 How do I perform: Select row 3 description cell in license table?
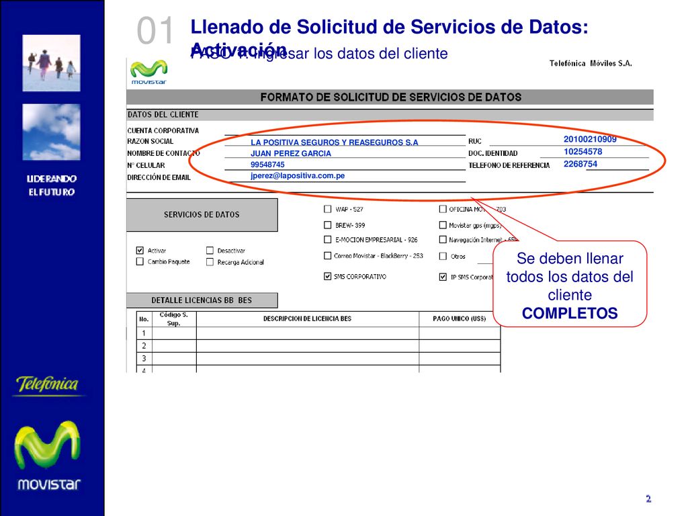click(307, 359)
